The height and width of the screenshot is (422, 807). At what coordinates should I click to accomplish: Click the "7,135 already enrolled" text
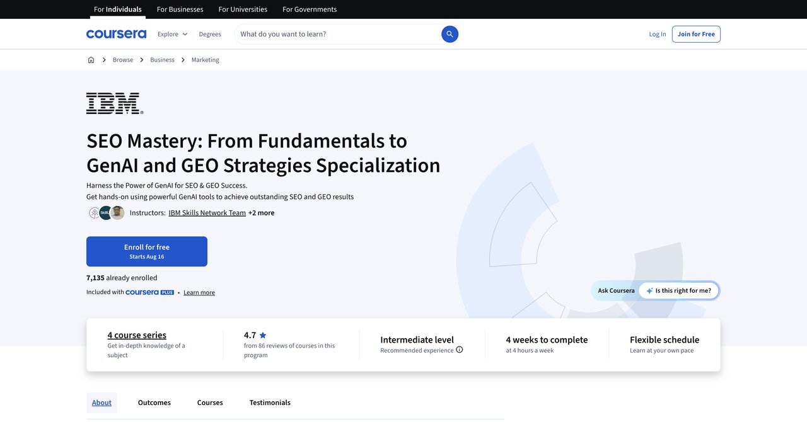point(122,278)
